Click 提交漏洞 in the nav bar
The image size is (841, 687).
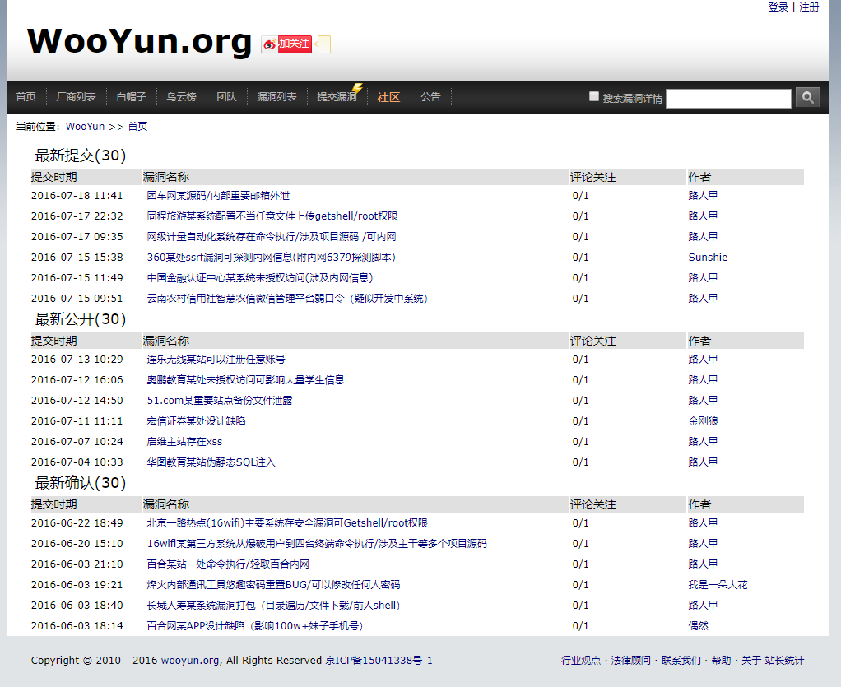coord(337,96)
